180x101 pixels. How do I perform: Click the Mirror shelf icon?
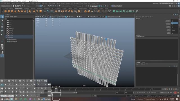click(x=62, y=11)
